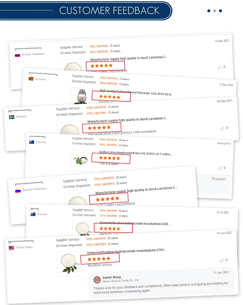Open Dextromethorphan hydrobromide link in US review
The width and height of the screenshot is (243, 305).
(x=127, y=251)
